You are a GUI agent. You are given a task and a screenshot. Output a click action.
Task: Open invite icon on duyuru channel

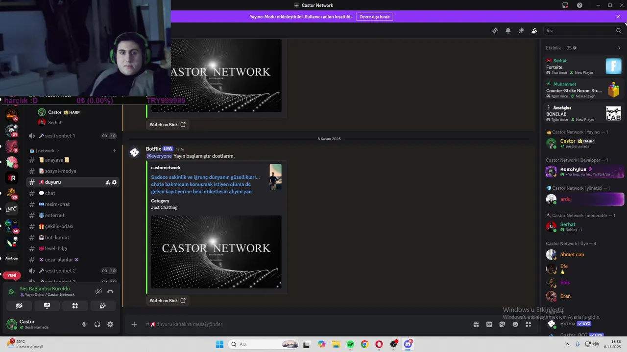(107, 182)
